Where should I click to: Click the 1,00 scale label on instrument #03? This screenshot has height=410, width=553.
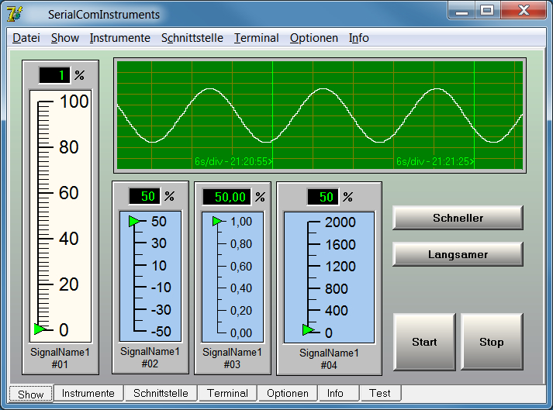pos(241,222)
